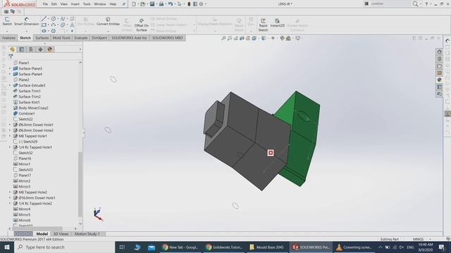Open the DisplayManager tab icon
The height and width of the screenshot is (253, 451).
coord(50,49)
